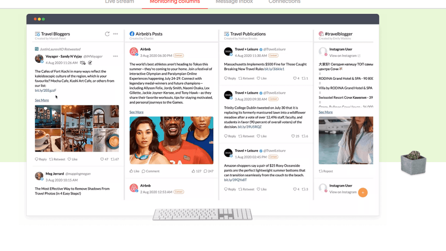Refresh the Travel Bloggers column
The image size is (446, 251).
[107, 34]
